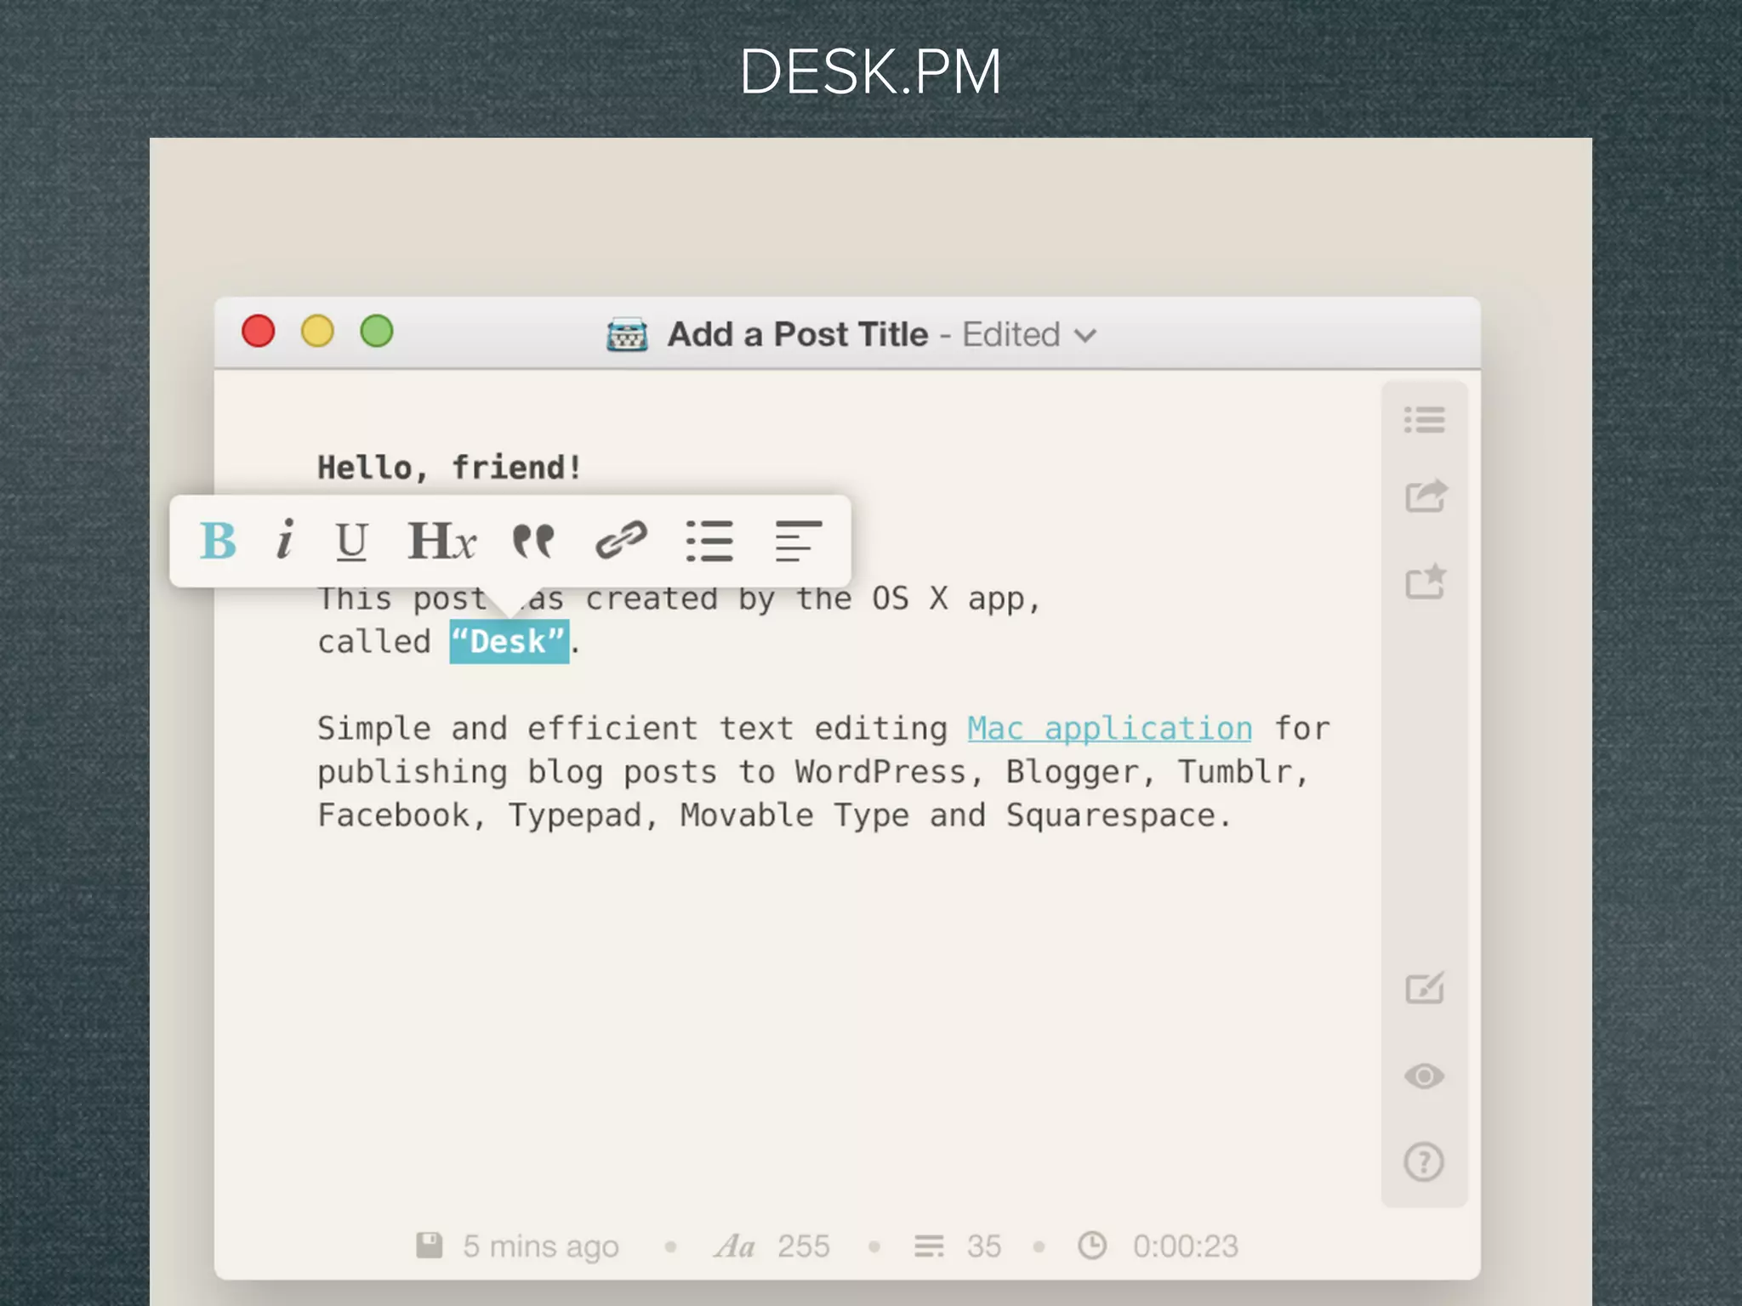Click the Aa character count icon

(735, 1246)
